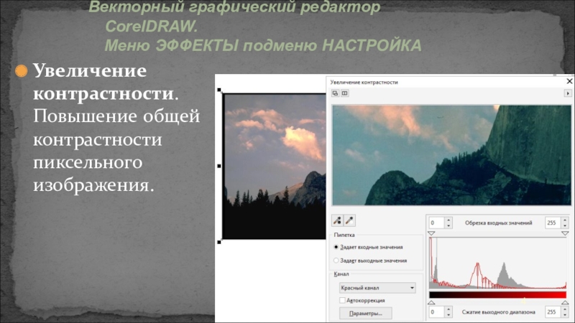Select the sunset bitmap on the canvas
This screenshot has width=575, height=323.
[x=275, y=167]
